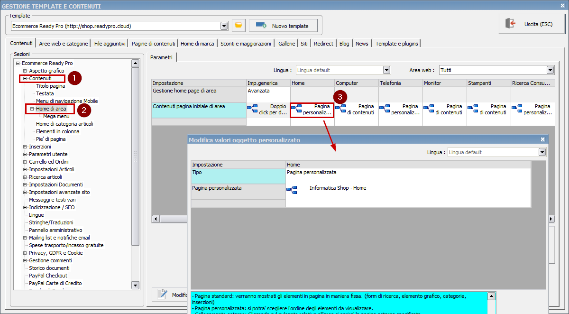This screenshot has height=314, width=569.
Task: Open the Redirect tab
Action: coord(323,44)
